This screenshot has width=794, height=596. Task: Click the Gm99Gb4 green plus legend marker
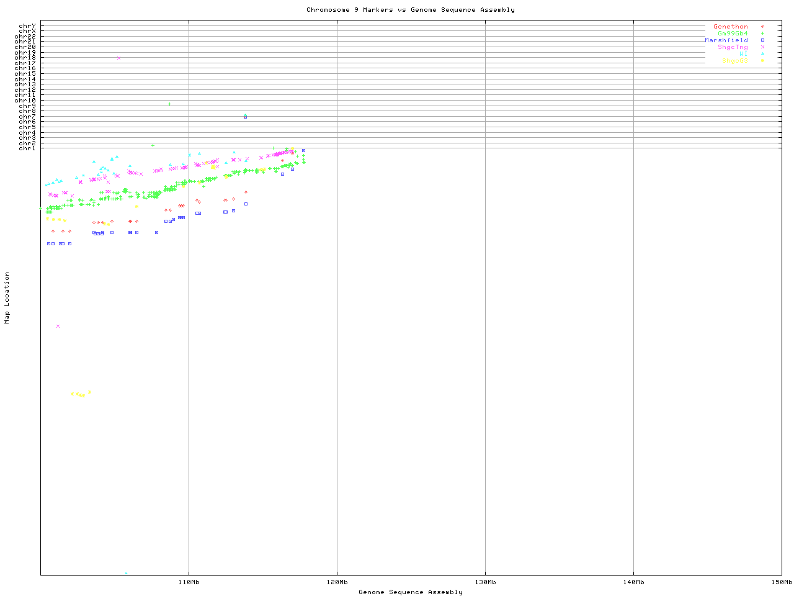pyautogui.click(x=762, y=34)
